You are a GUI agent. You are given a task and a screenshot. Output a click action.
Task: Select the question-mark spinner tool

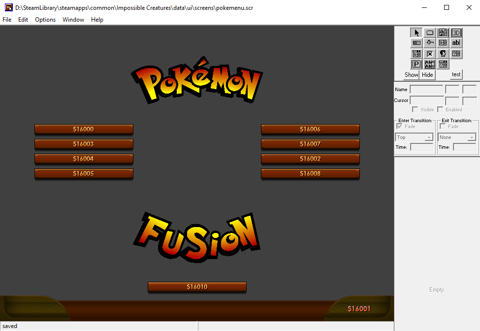pos(456,54)
